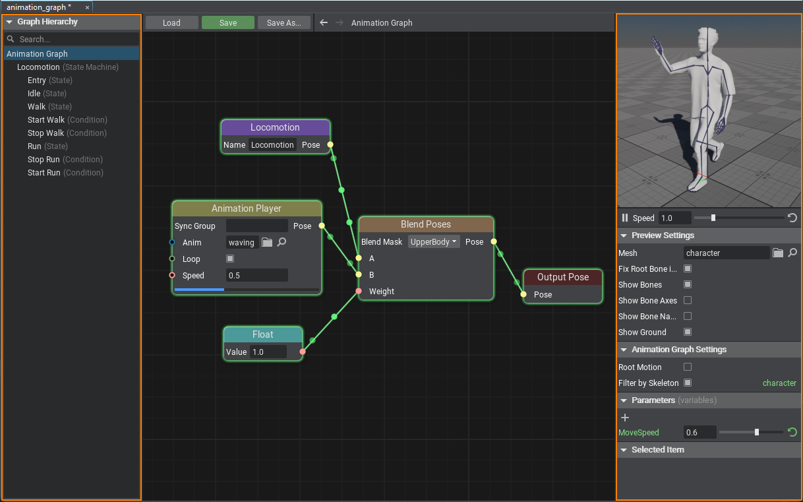This screenshot has width=803, height=502.
Task: Open the character skeleton link
Action: click(x=779, y=383)
